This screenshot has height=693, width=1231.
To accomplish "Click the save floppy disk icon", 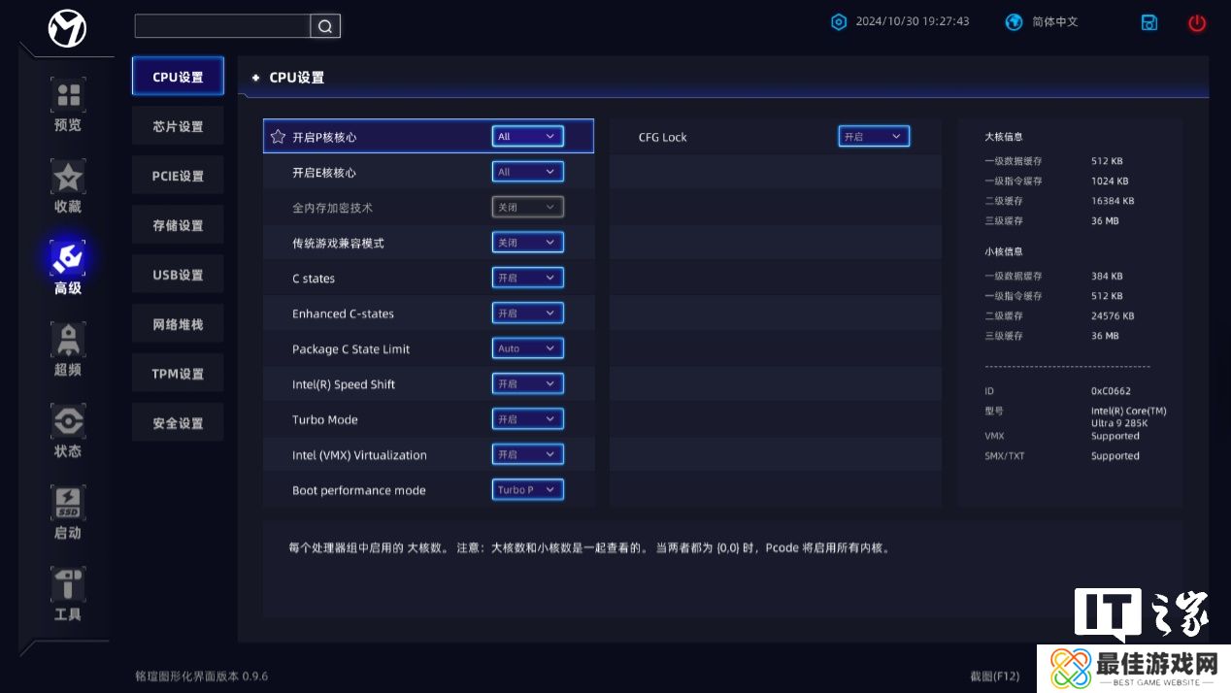I will pyautogui.click(x=1149, y=23).
